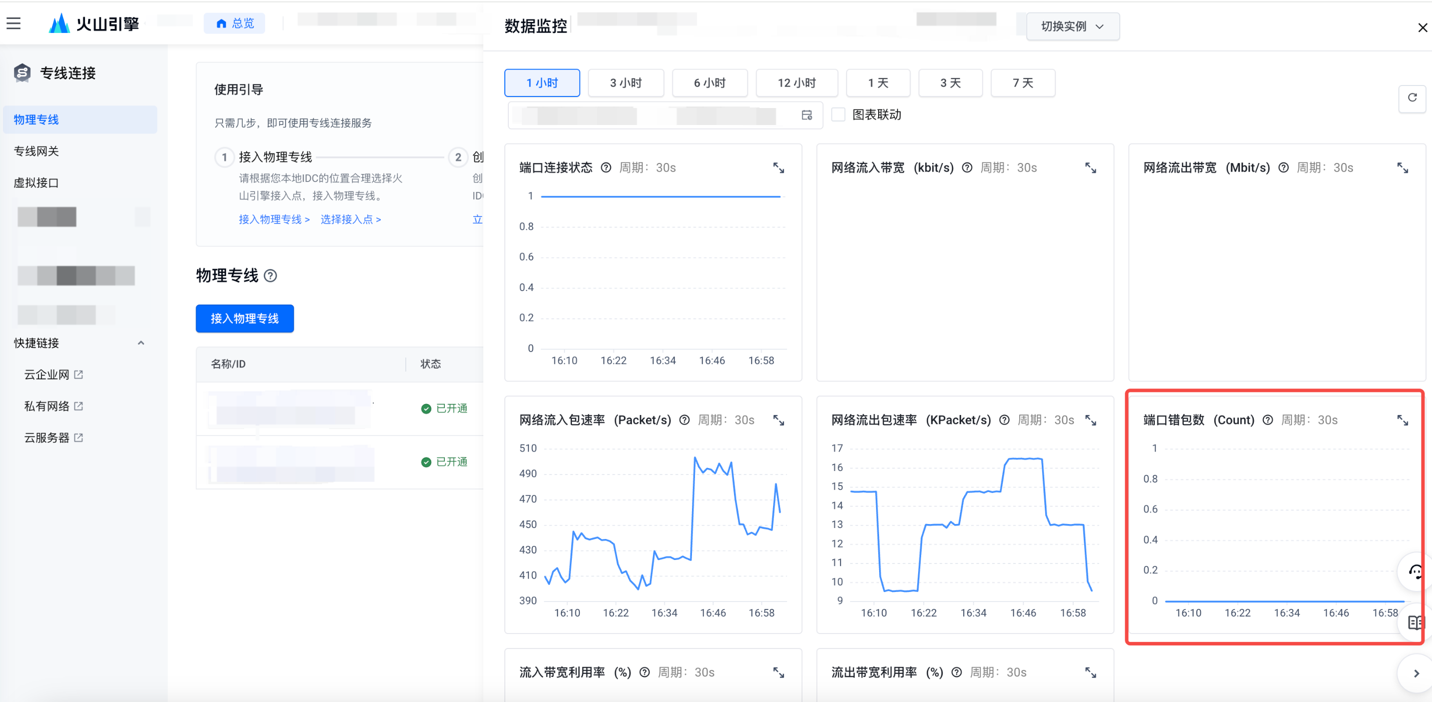Screen dimensions: 1432x702
Task: Expand the 网络流入包速率 chart to fullscreen
Action: pos(779,420)
